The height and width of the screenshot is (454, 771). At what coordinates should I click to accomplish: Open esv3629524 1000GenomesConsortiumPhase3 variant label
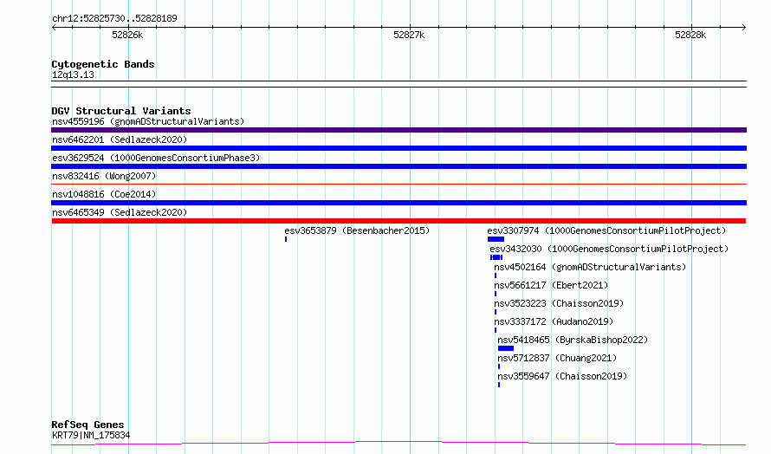[x=156, y=158]
